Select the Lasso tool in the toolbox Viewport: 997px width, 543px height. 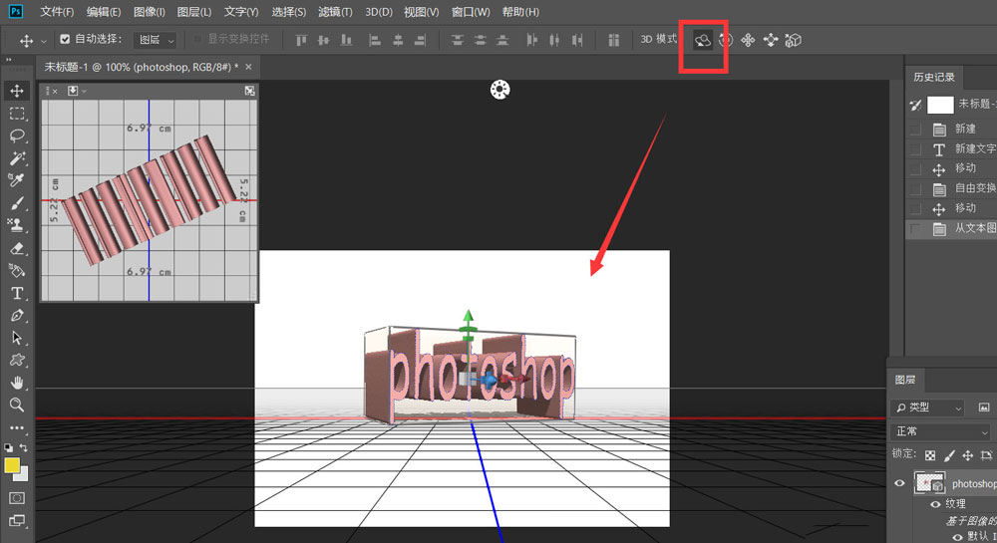tap(17, 136)
